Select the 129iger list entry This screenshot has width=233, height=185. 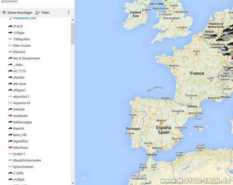(19, 33)
